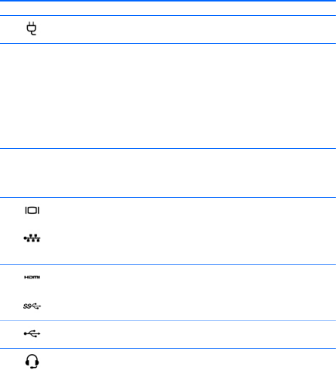This screenshot has height=371, width=336.
Task: Click the thick blue line just above the power plug row
Action: tap(168, 16)
